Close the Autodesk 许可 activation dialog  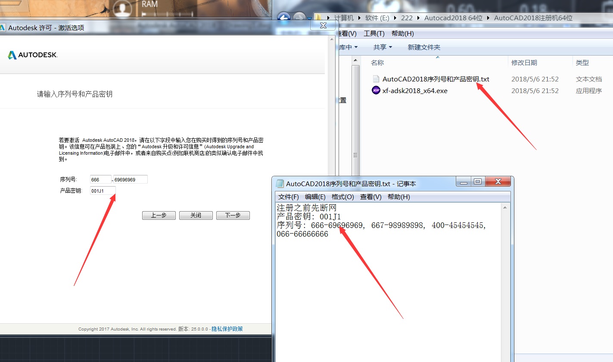(323, 26)
